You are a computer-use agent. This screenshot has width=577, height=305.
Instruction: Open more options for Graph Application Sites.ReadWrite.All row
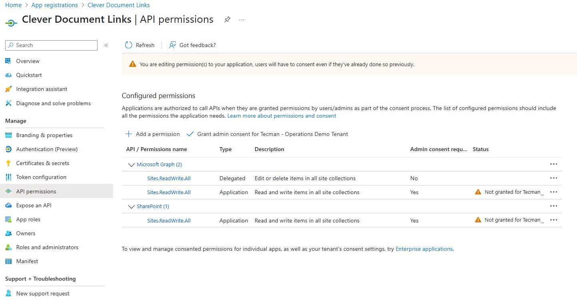[553, 192]
